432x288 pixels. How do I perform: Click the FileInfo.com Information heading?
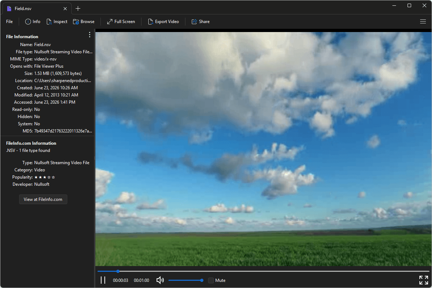pyautogui.click(x=31, y=143)
